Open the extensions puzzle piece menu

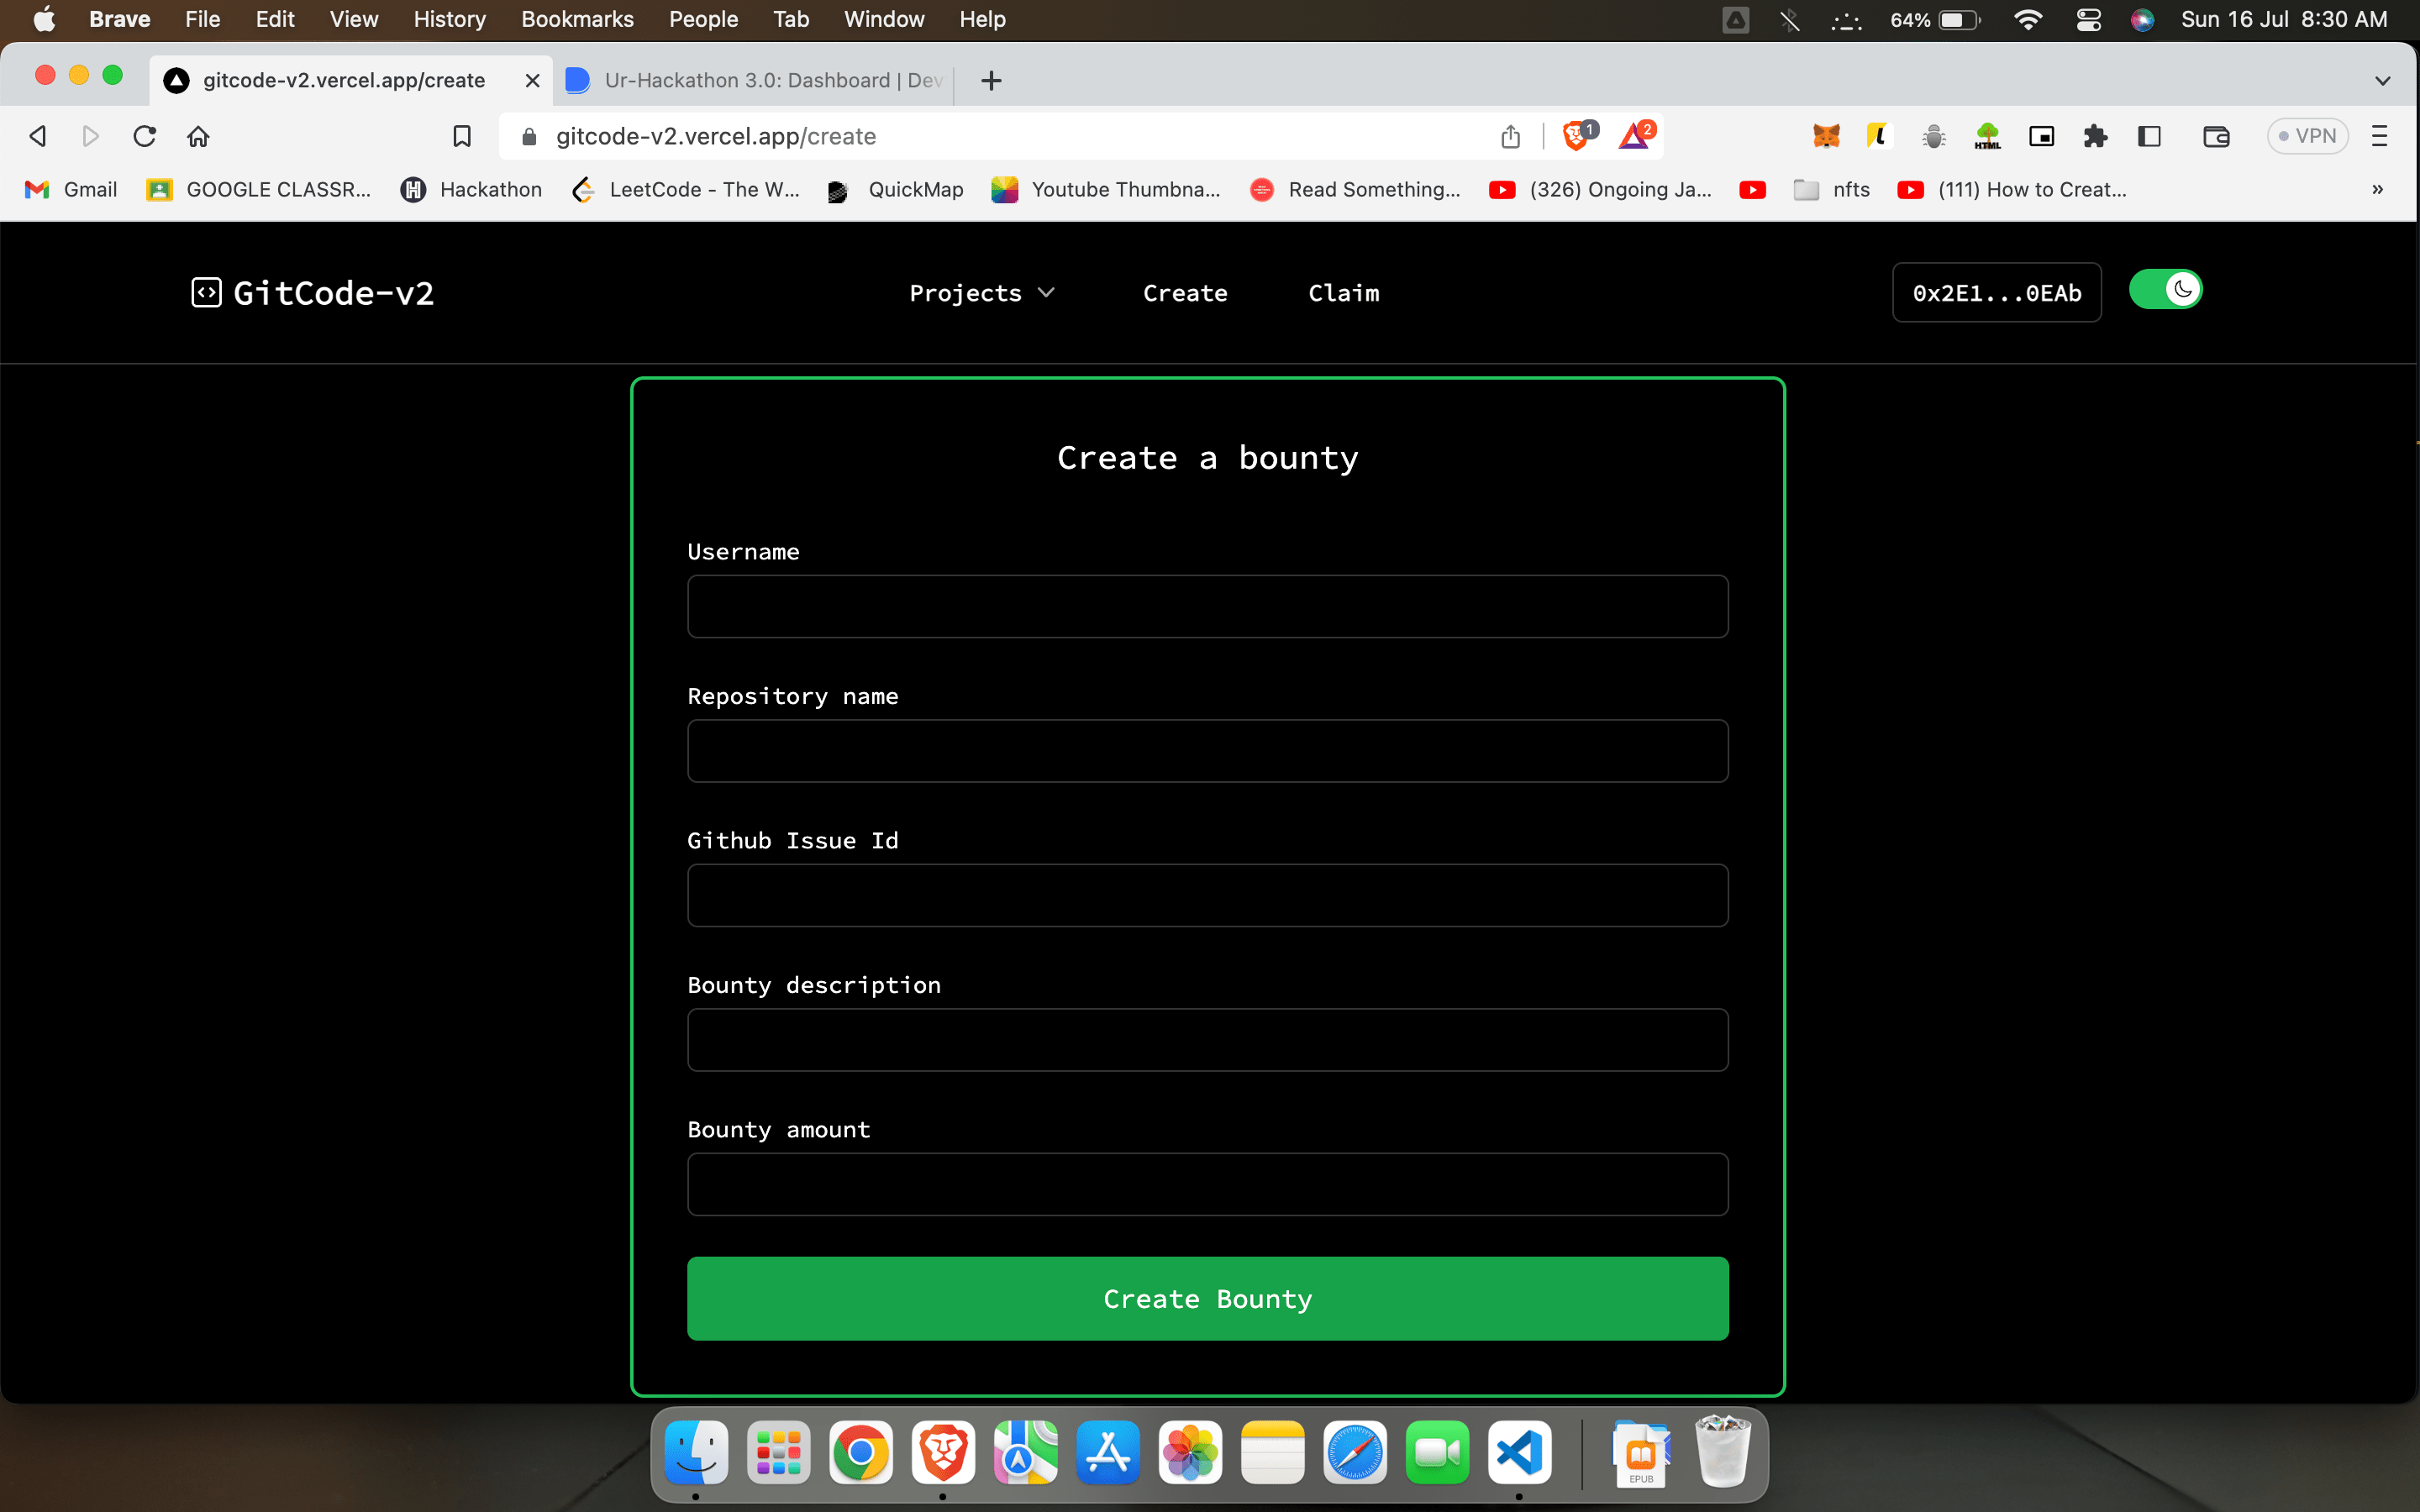(2095, 136)
